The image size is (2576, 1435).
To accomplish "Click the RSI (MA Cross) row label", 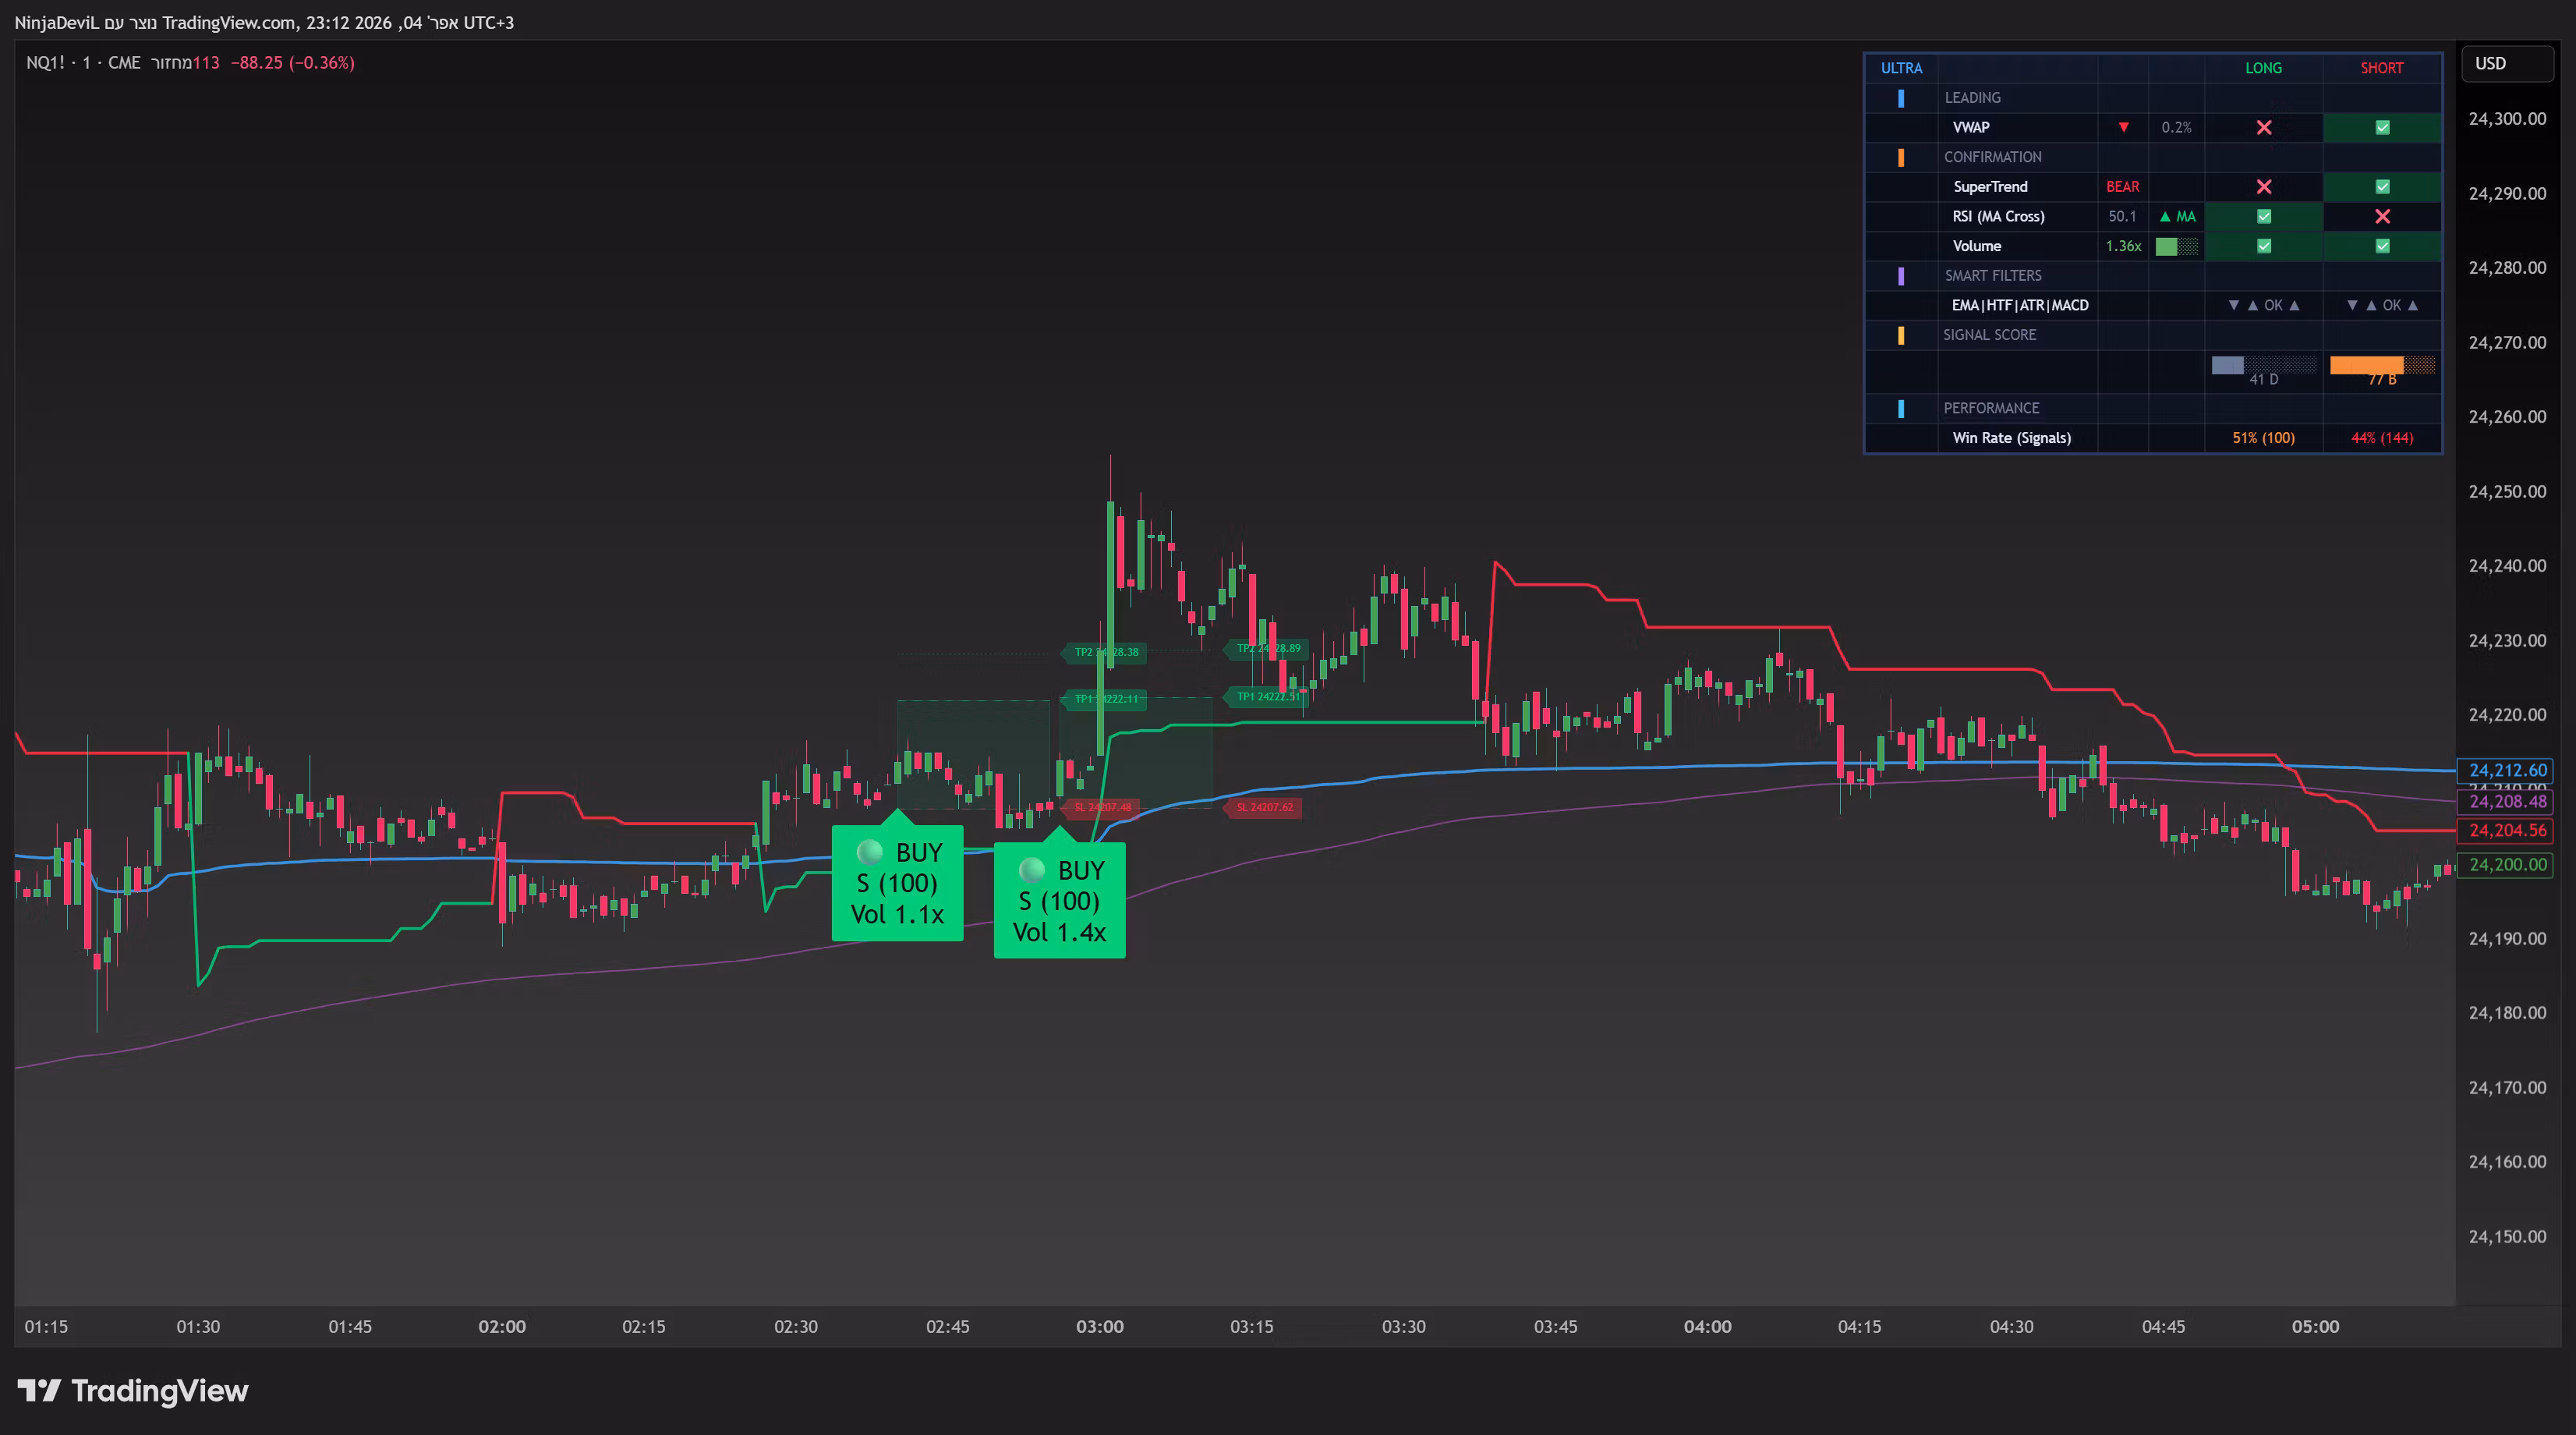I will 1998,216.
